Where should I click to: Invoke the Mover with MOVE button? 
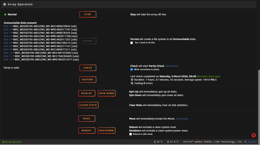pos(87,118)
